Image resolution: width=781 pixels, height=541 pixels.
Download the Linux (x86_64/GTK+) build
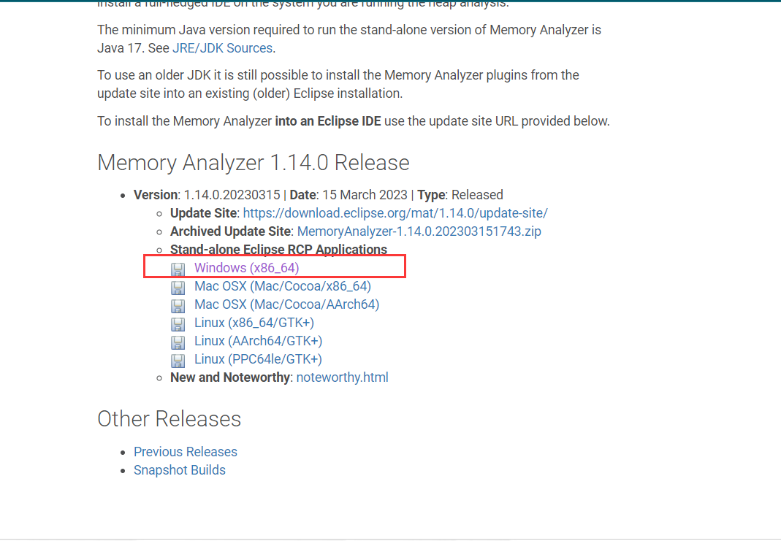click(x=254, y=323)
